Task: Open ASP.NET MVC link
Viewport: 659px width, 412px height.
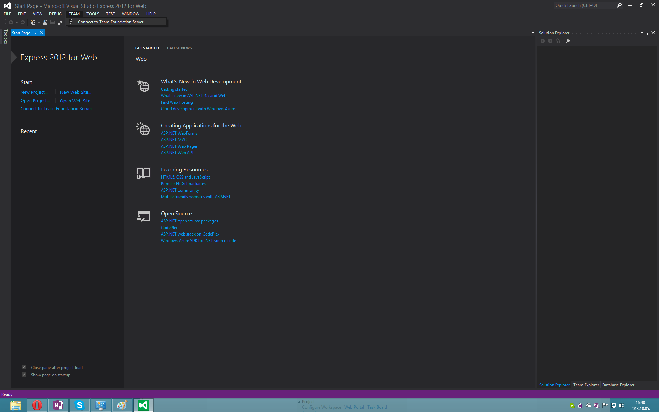Action: 174,140
